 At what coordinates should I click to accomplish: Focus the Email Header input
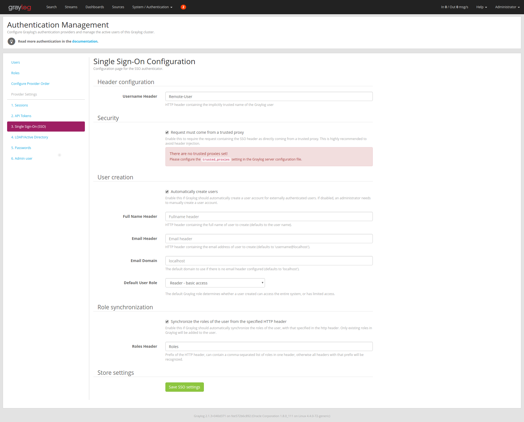coord(269,239)
